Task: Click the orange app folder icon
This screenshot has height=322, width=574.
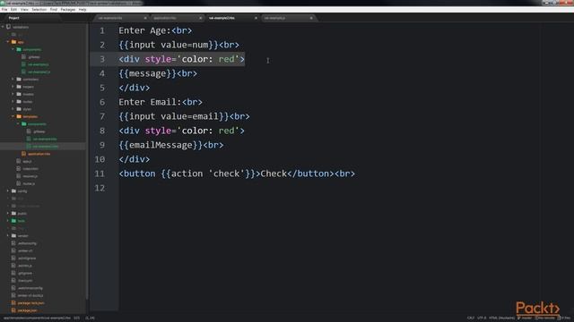Action: [x=13, y=42]
